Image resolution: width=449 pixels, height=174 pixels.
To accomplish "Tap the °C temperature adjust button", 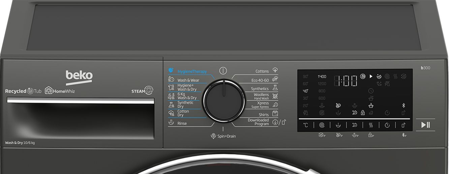I will pyautogui.click(x=305, y=125).
